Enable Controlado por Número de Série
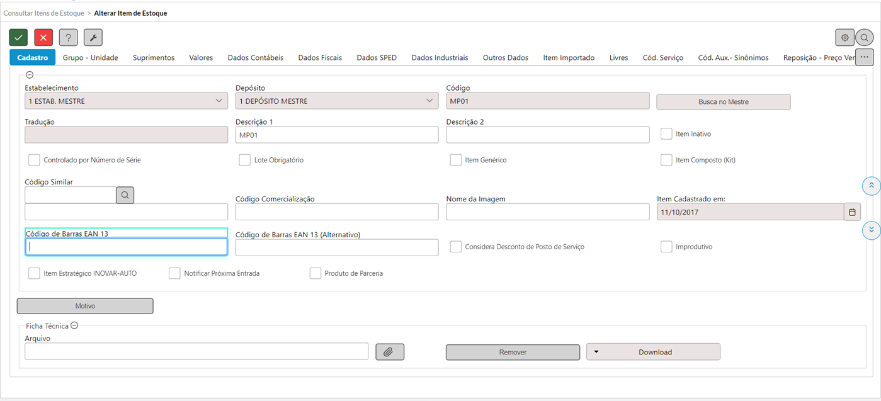 [34, 160]
